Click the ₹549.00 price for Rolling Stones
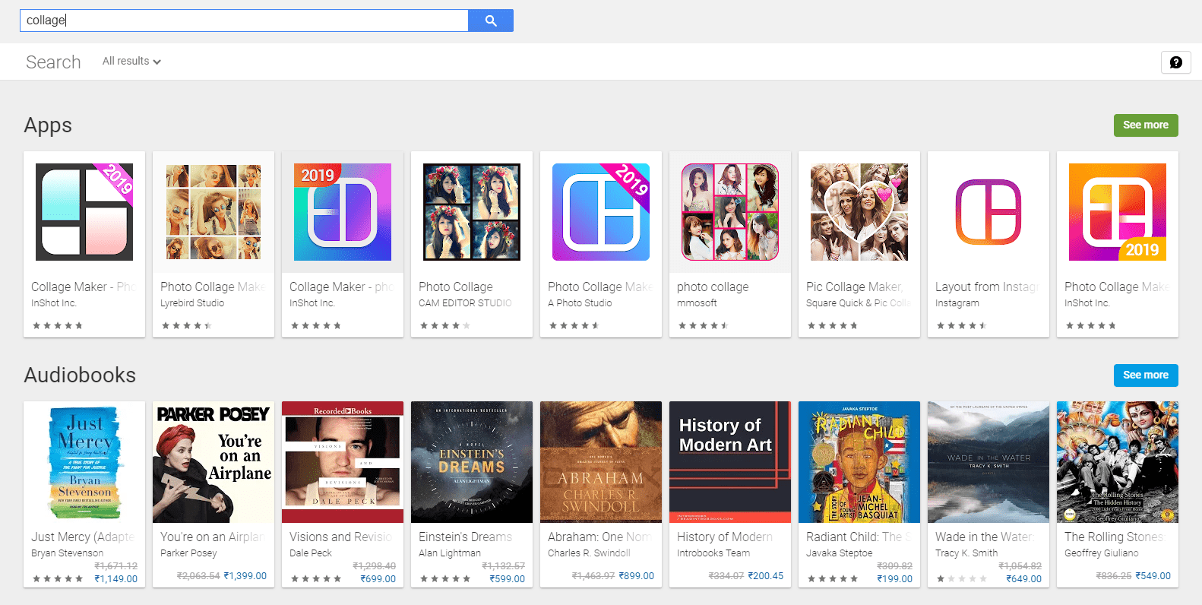This screenshot has width=1202, height=605. [x=1153, y=576]
